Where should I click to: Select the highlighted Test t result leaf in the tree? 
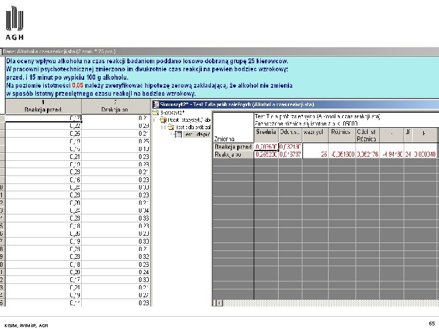(x=196, y=135)
